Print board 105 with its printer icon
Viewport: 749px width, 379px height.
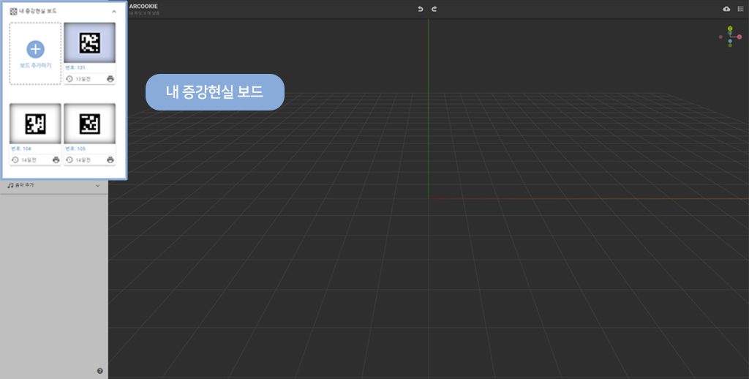[x=110, y=160]
